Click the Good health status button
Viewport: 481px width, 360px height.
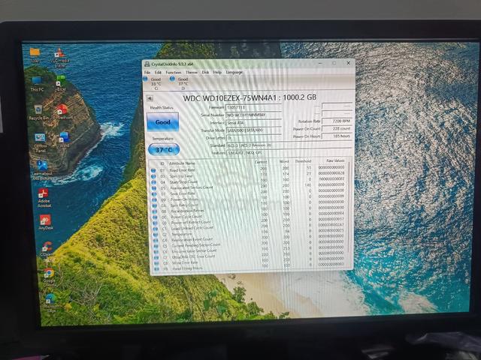point(162,121)
